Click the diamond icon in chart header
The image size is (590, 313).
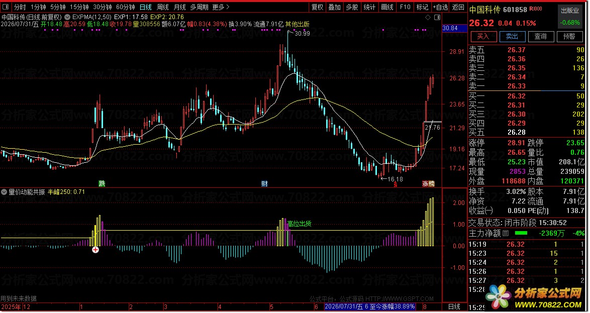tap(428, 17)
